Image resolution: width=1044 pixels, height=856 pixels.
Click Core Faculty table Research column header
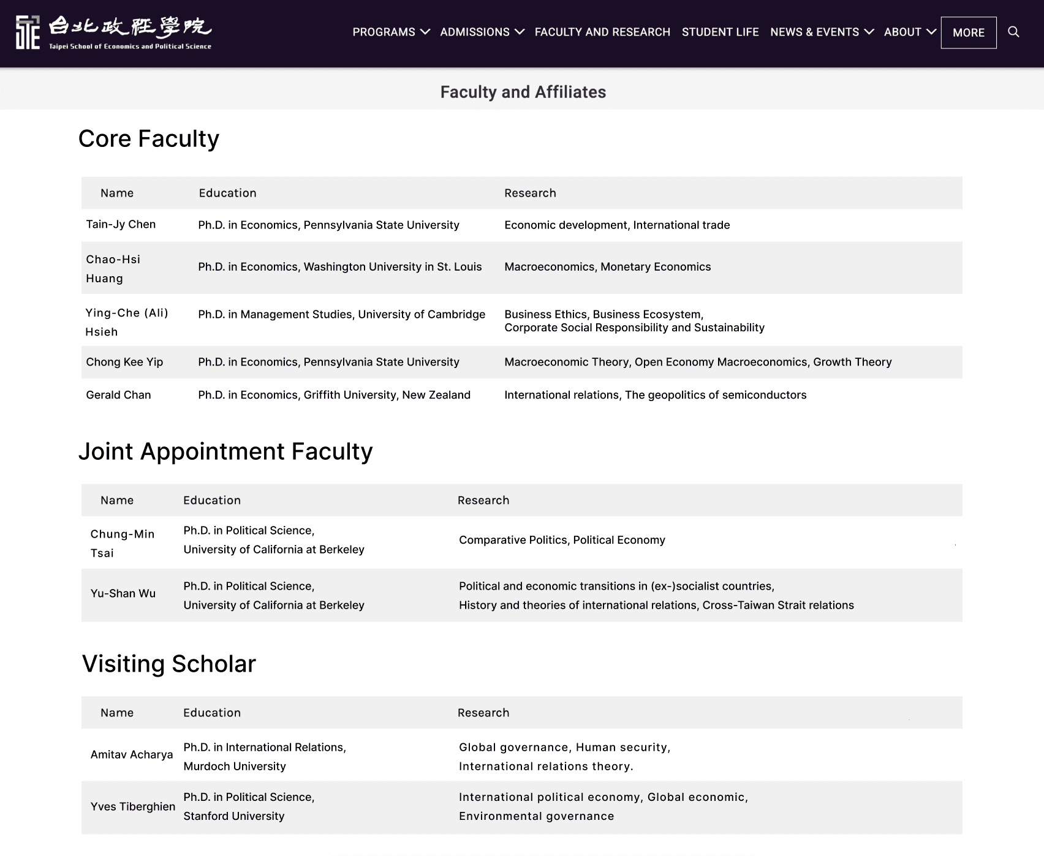530,193
